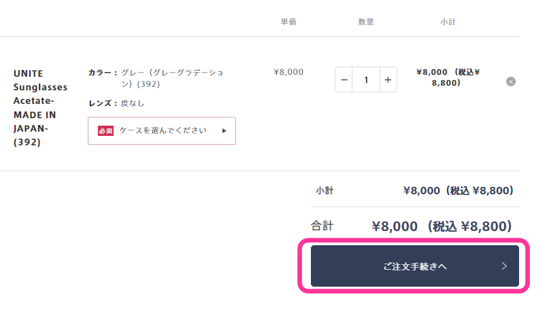Remove the sunglasses item with gray X icon
Image resolution: width=549 pixels, height=322 pixels.
pyautogui.click(x=510, y=82)
